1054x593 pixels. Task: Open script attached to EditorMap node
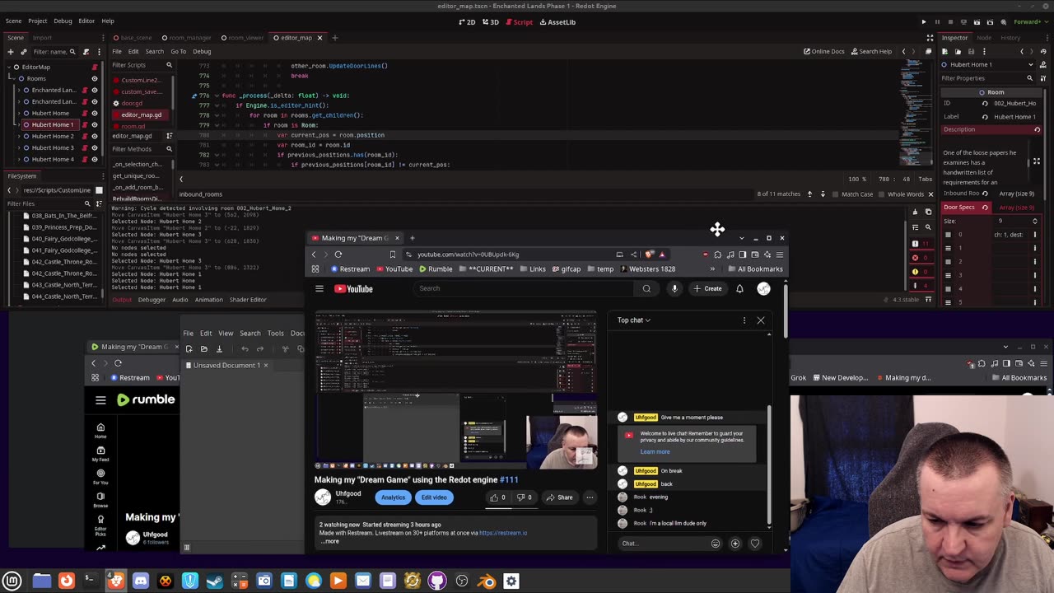tap(95, 67)
